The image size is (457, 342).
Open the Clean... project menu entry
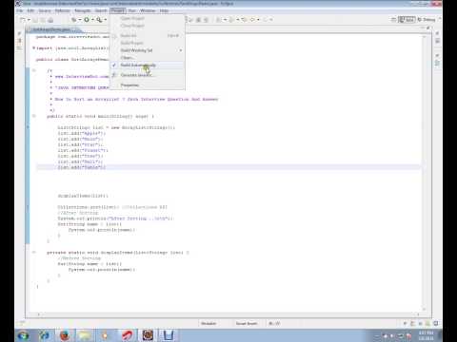[x=147, y=58]
